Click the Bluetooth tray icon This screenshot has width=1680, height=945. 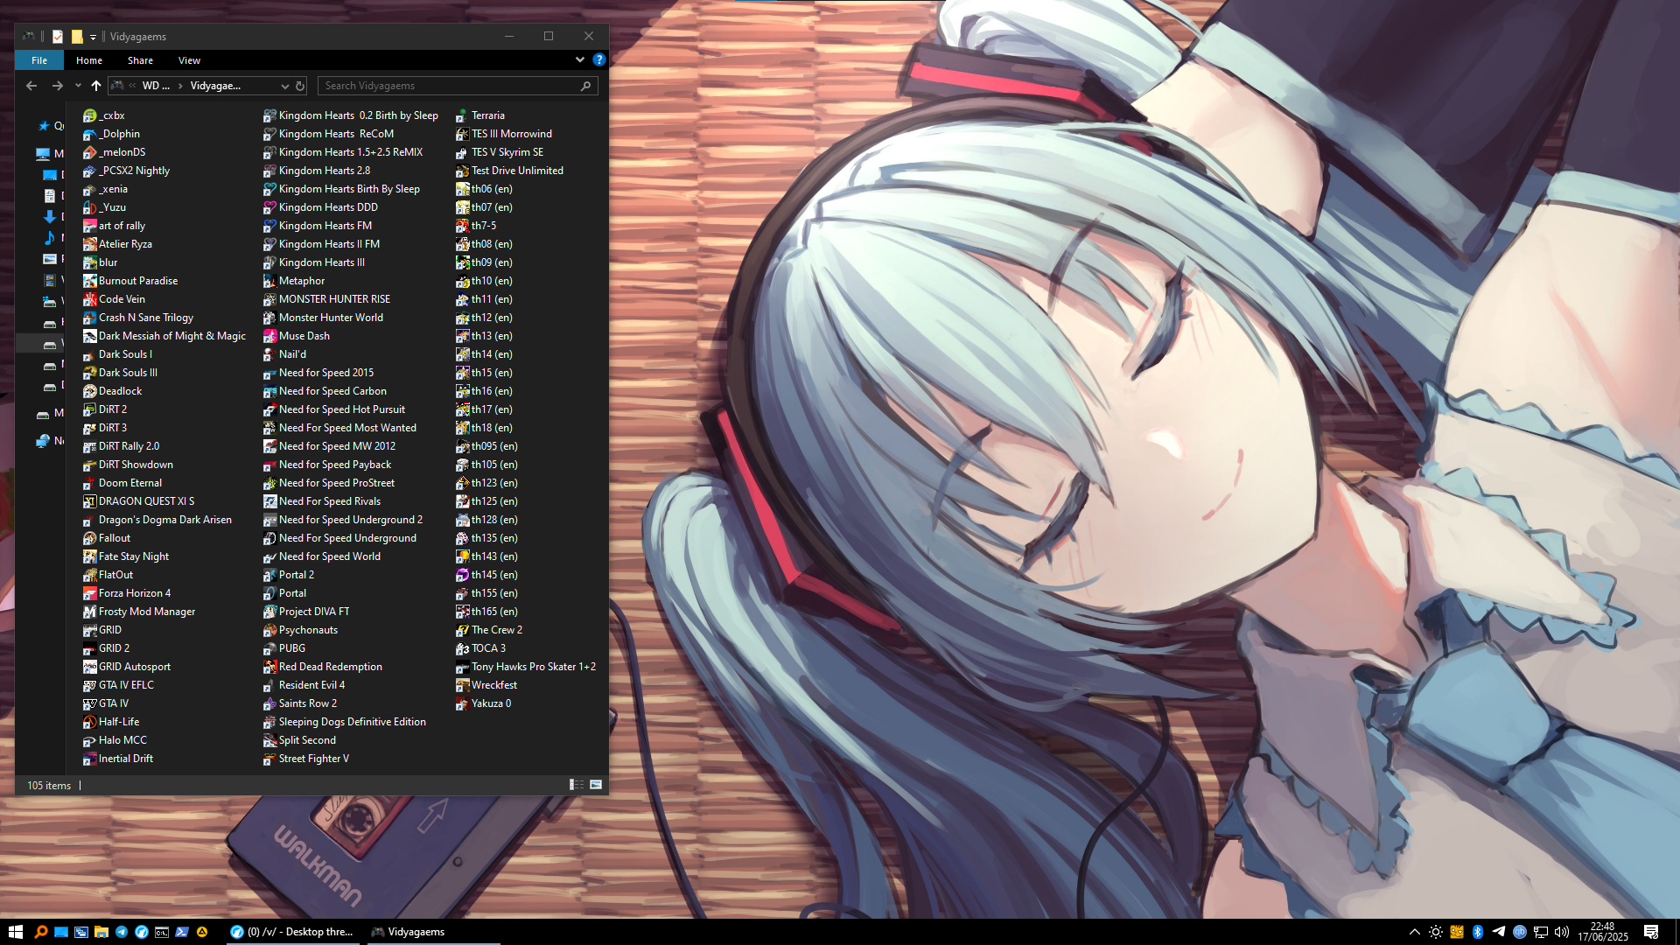(1478, 932)
